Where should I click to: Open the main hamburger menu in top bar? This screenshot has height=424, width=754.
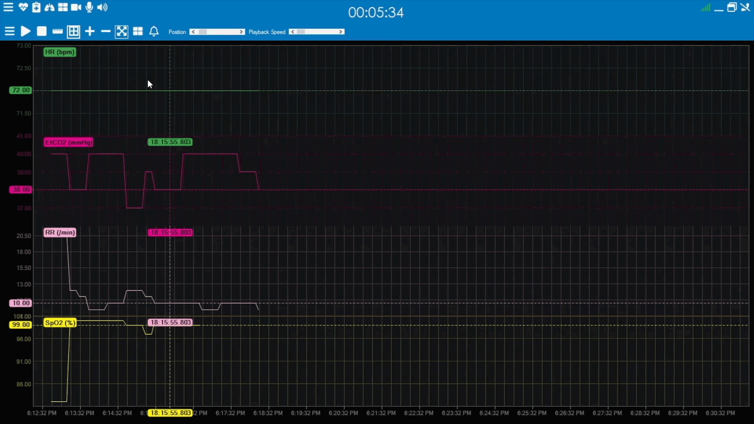pyautogui.click(x=8, y=7)
